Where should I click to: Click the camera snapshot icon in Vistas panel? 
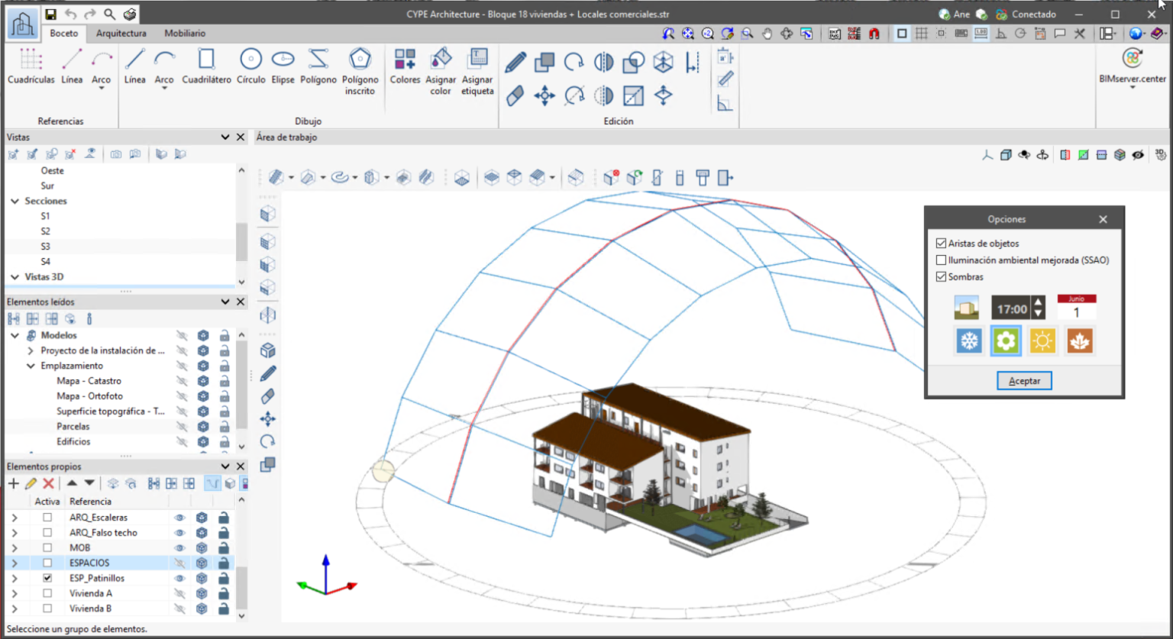(x=117, y=153)
